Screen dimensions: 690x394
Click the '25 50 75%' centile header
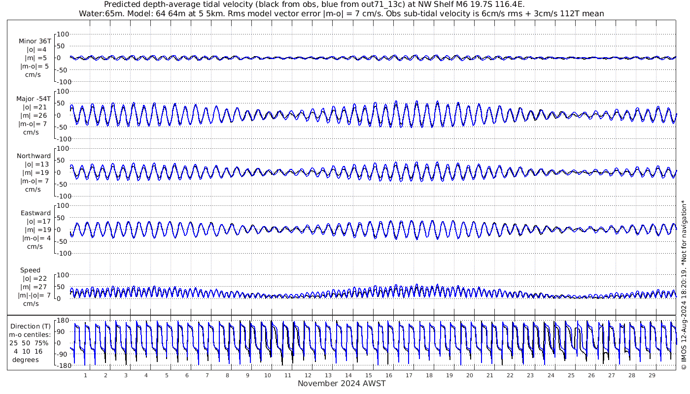[x=29, y=343]
